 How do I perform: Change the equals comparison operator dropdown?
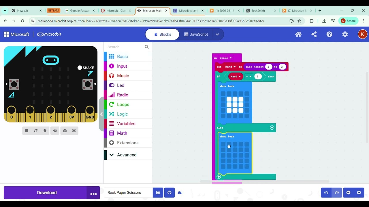coord(248,76)
